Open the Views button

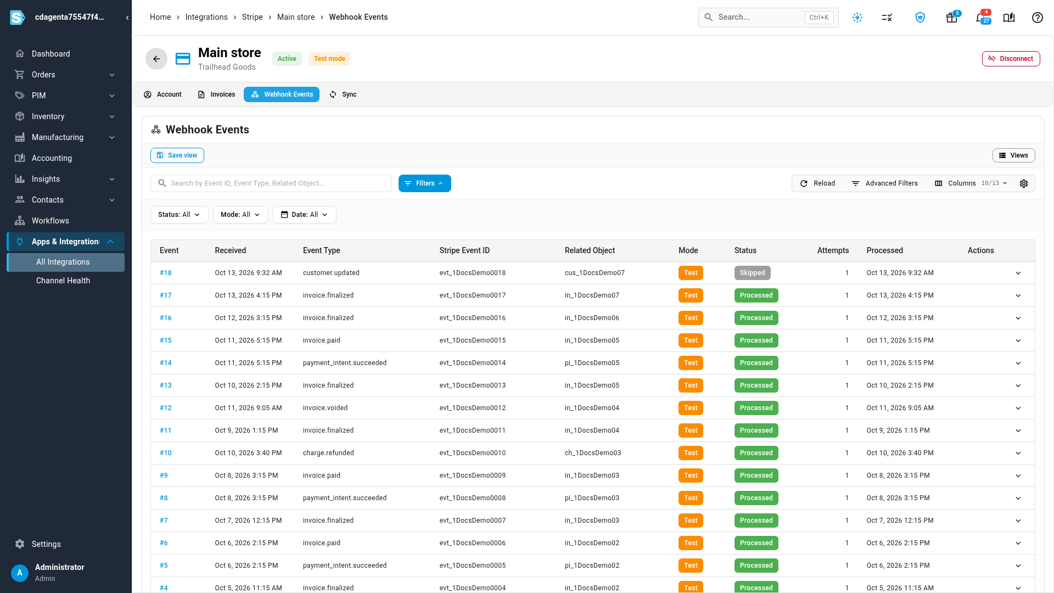tap(1013, 155)
